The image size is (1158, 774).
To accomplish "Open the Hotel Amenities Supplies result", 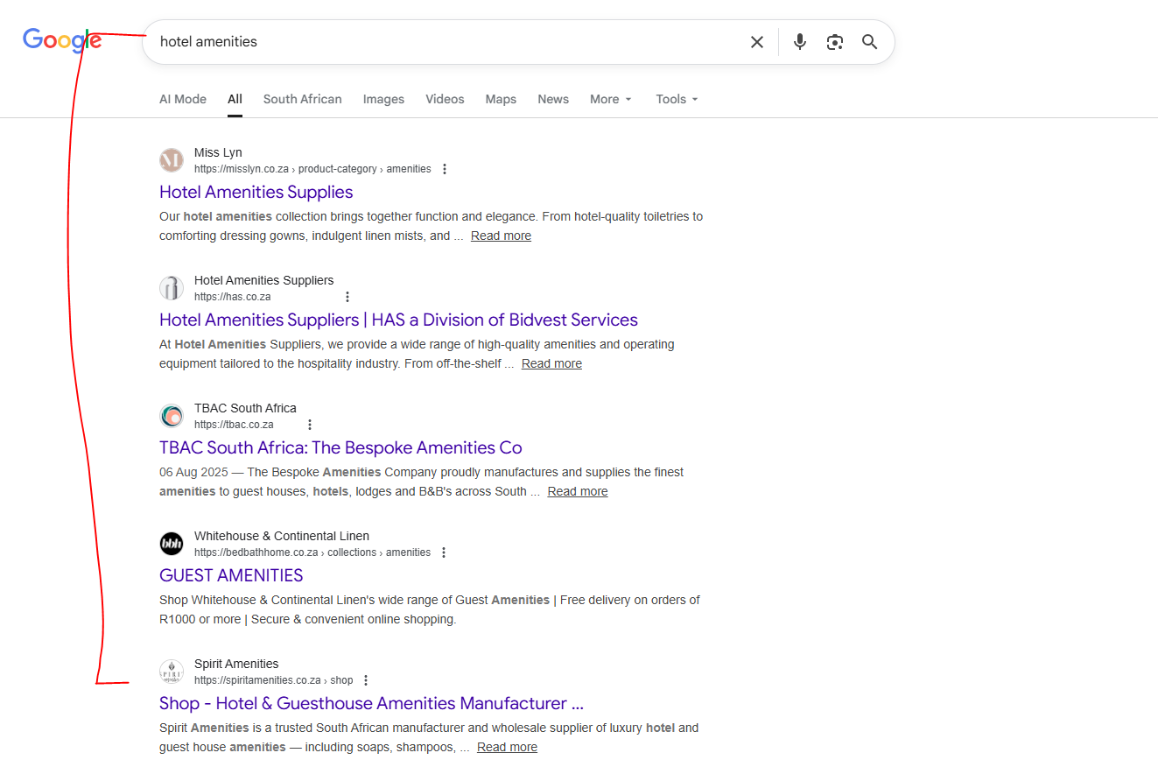I will pyautogui.click(x=256, y=192).
